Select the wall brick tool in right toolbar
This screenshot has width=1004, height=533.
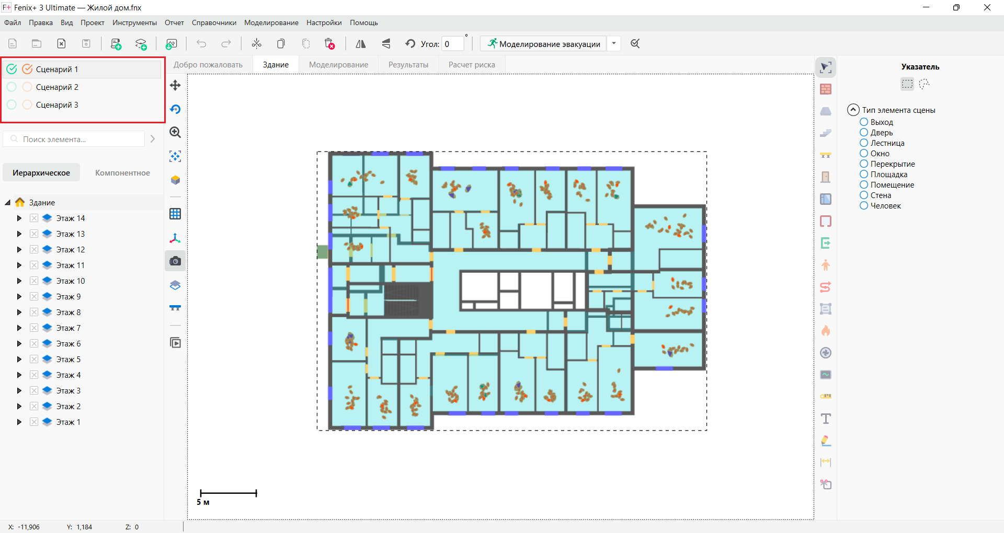(x=826, y=89)
